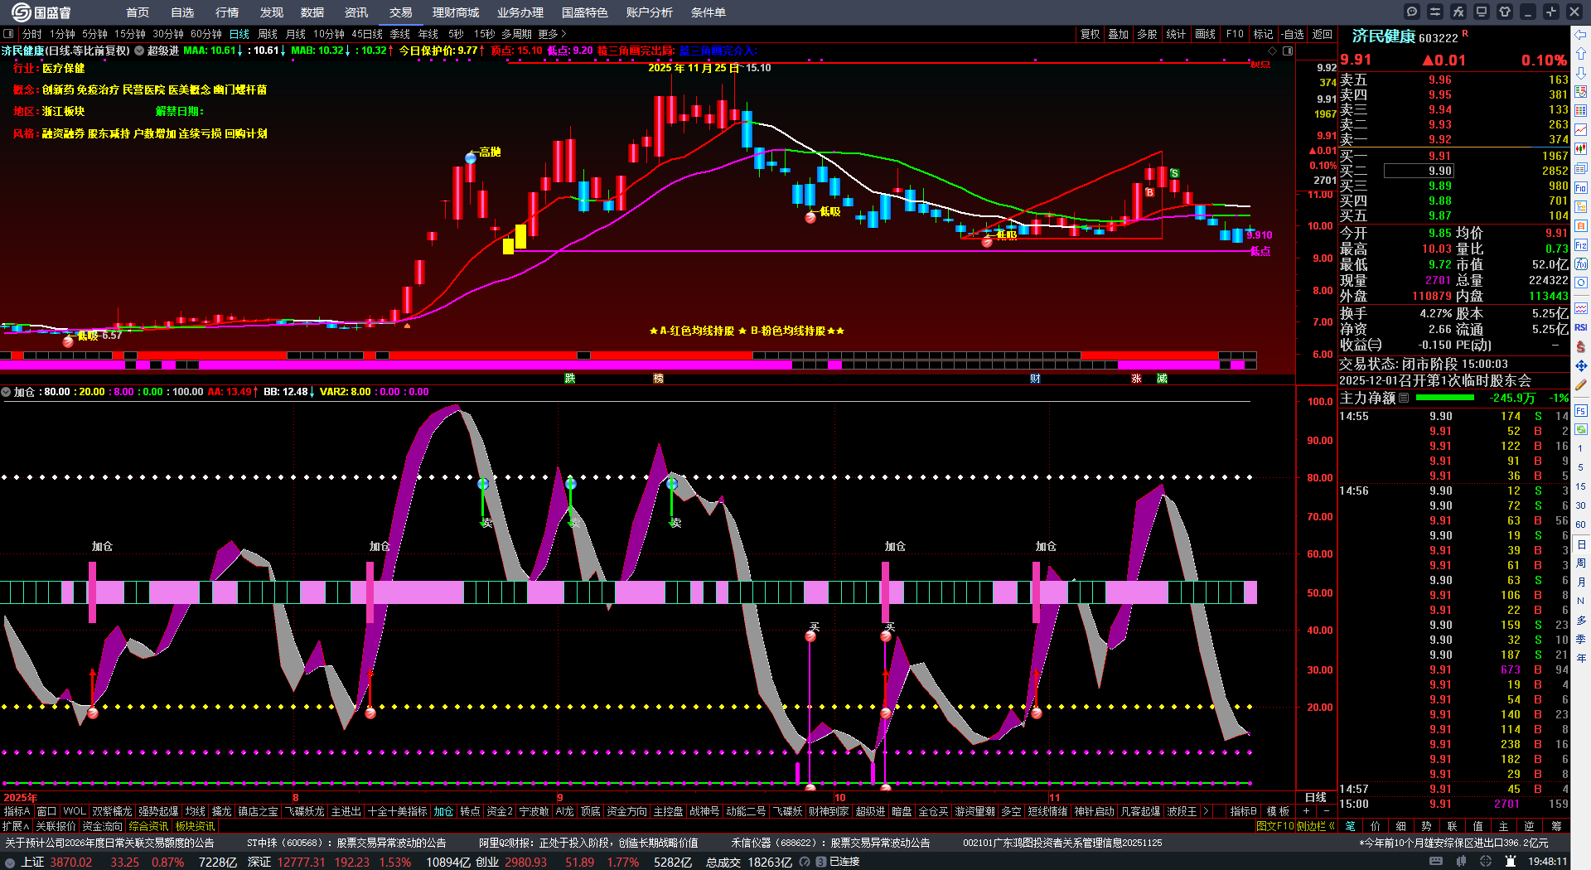The height and width of the screenshot is (870, 1591).
Task: Click the 叠加 overlay button
Action: tap(1119, 34)
